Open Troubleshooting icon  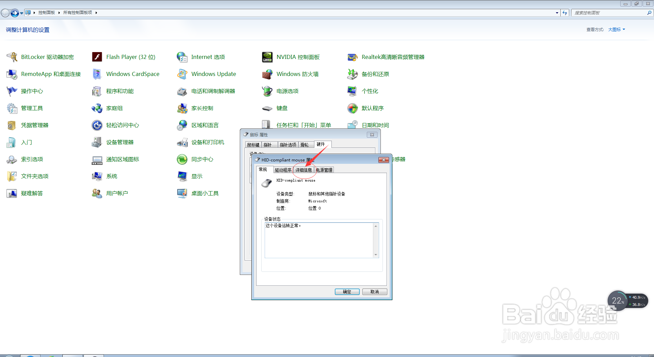pos(12,193)
